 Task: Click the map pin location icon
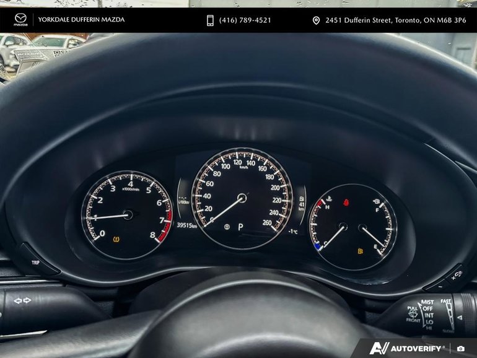click(316, 20)
